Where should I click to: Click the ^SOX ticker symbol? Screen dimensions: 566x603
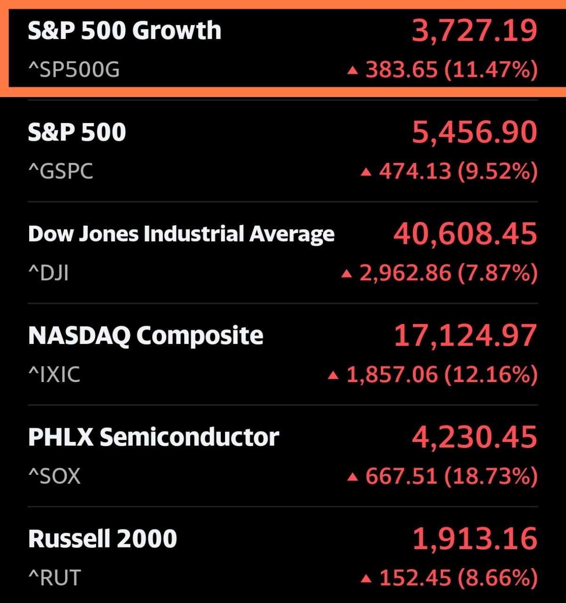click(54, 476)
